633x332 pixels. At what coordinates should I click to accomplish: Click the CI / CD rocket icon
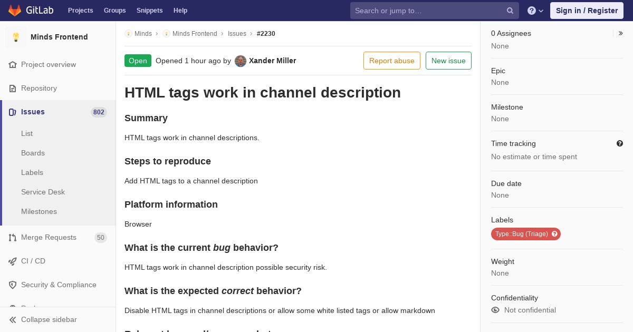[x=13, y=261]
